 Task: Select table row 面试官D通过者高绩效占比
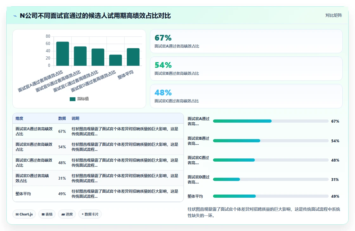pos(98,178)
